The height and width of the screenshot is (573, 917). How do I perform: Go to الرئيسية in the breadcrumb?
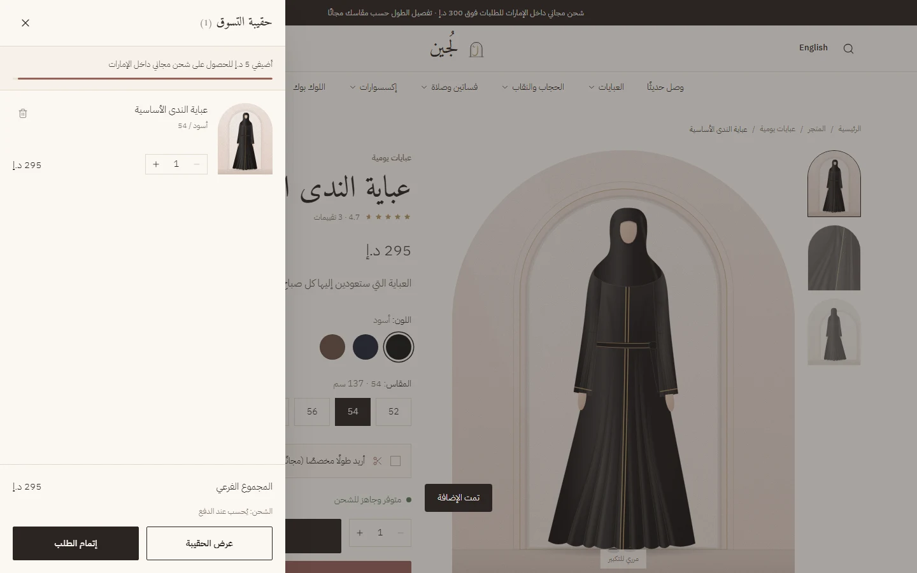point(849,129)
